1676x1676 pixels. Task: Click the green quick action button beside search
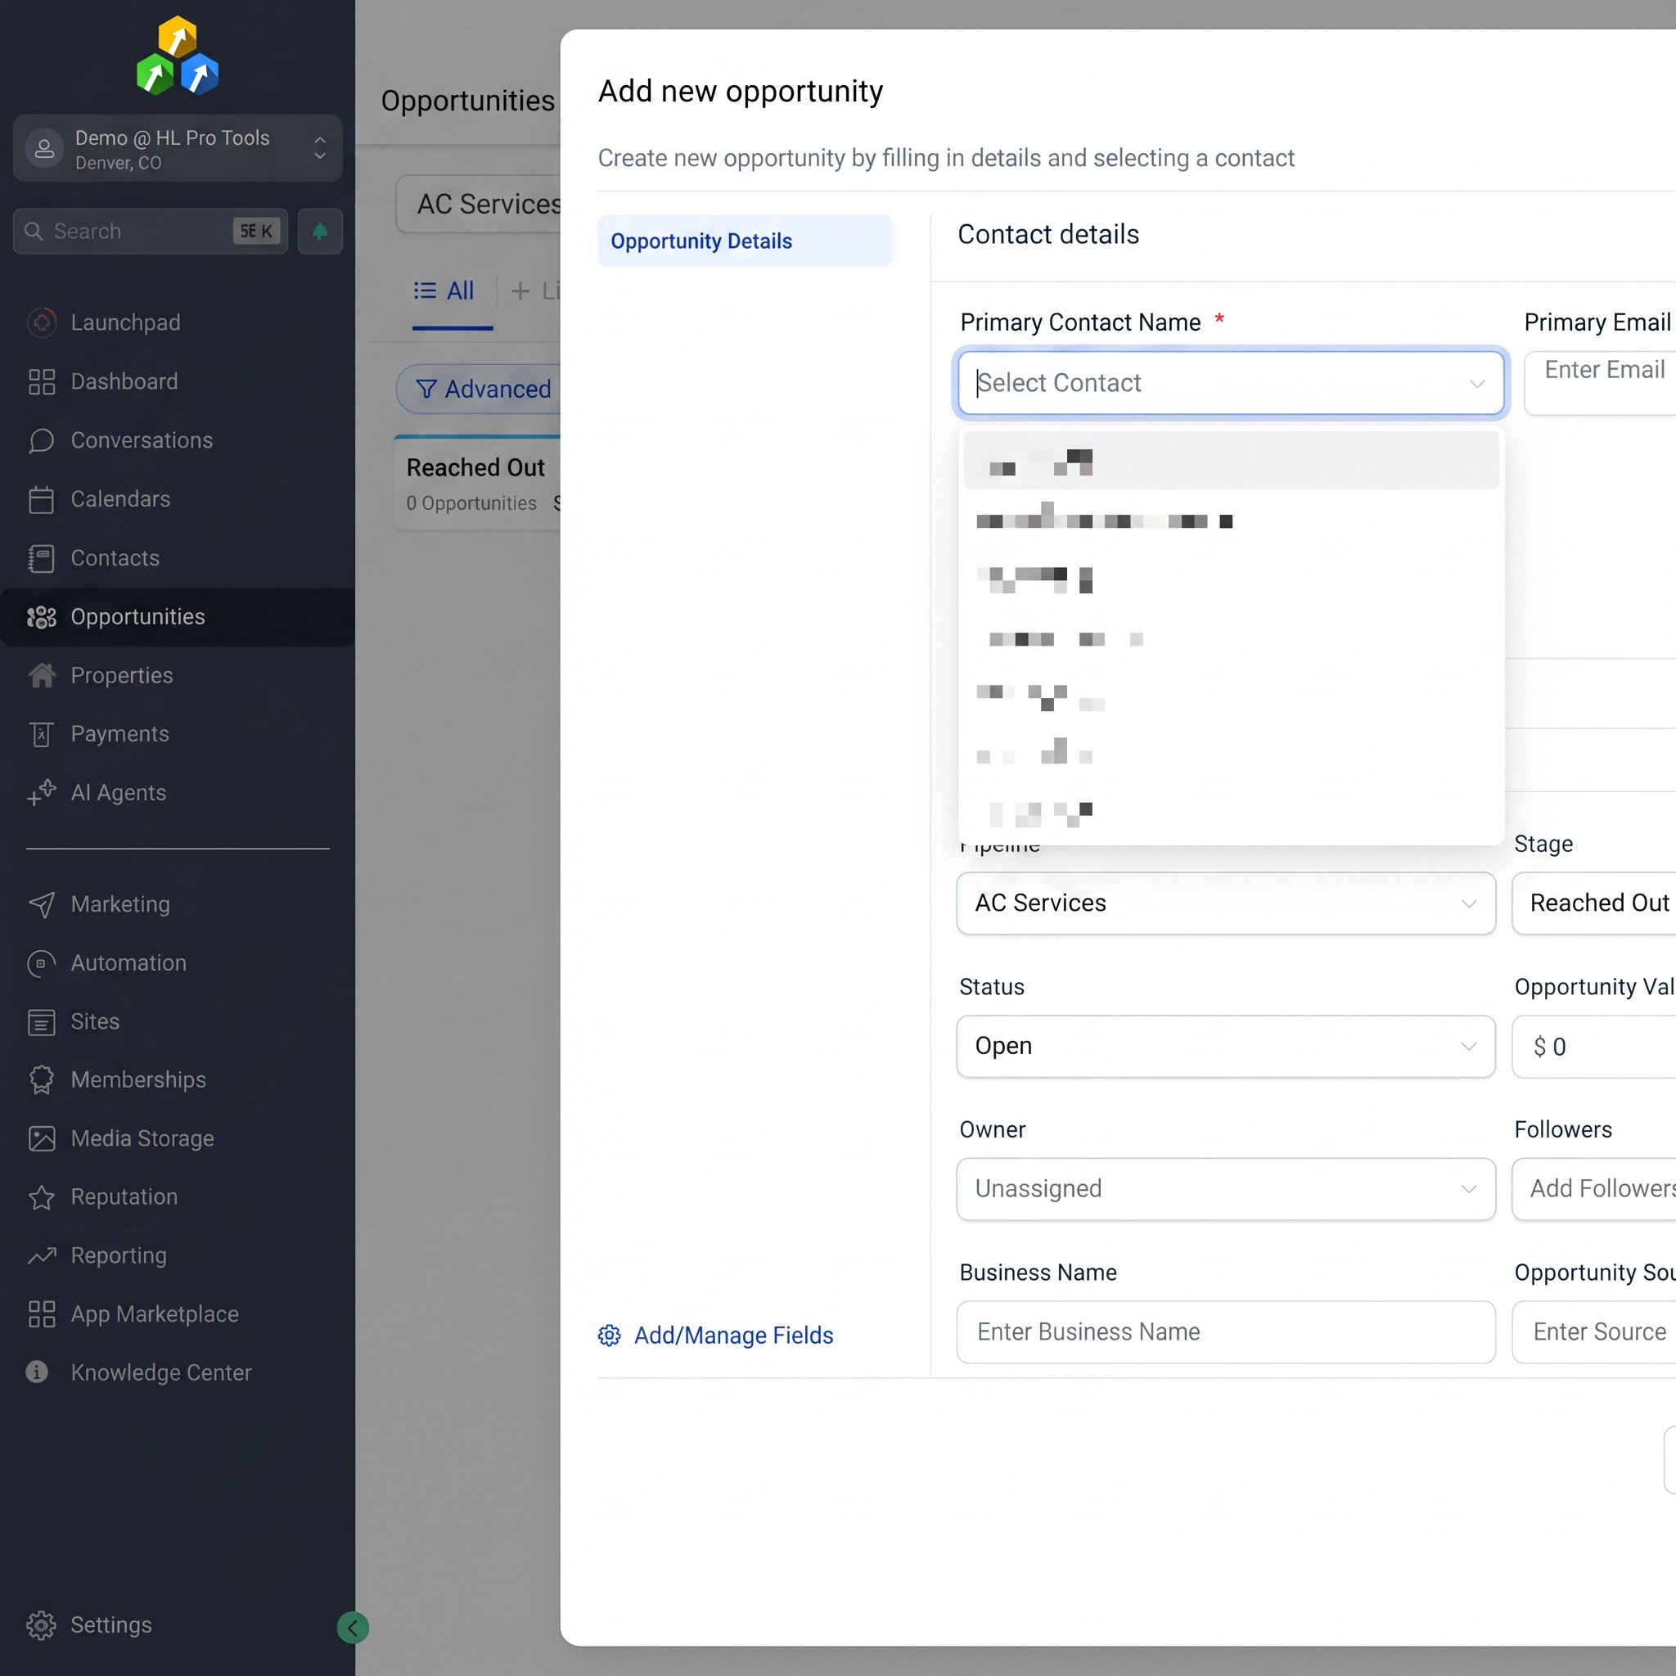320,231
